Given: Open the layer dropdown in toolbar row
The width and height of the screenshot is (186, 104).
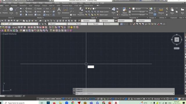Looking at the screenshot, I should pyautogui.click(x=20, y=24).
